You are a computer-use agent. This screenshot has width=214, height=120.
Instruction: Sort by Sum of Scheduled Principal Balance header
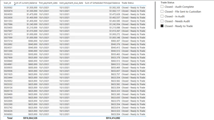click(102, 3)
